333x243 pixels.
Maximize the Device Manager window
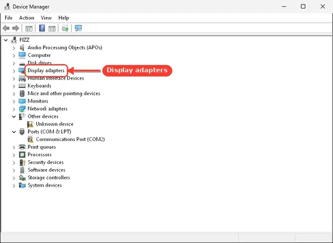303,6
